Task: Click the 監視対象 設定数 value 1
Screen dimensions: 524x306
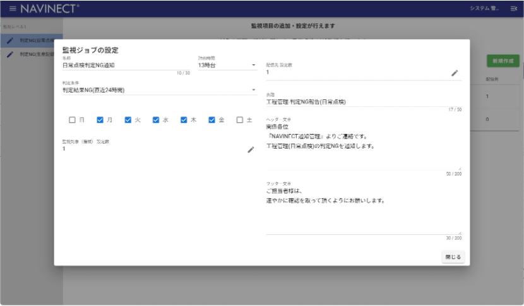Action: click(x=64, y=149)
